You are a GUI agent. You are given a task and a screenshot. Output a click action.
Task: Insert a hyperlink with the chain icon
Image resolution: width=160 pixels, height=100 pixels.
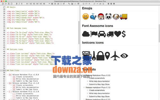coord(69,4)
